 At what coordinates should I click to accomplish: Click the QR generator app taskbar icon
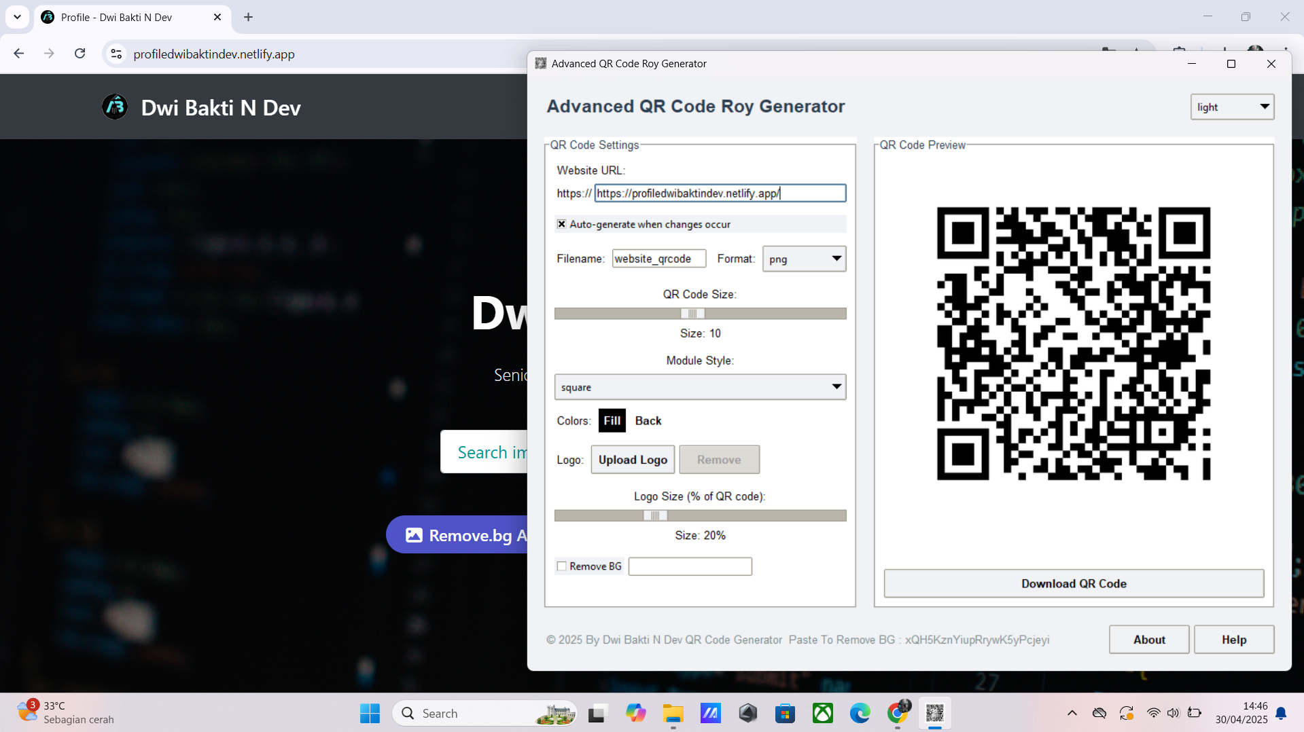coord(934,713)
